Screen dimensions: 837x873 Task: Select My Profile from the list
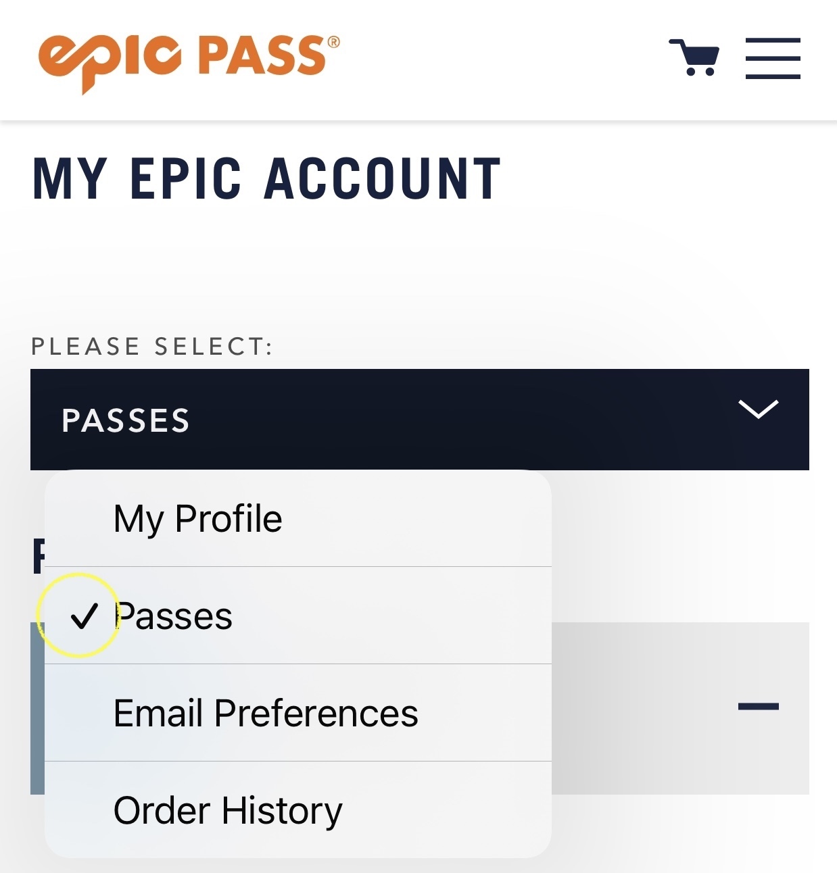[197, 519]
